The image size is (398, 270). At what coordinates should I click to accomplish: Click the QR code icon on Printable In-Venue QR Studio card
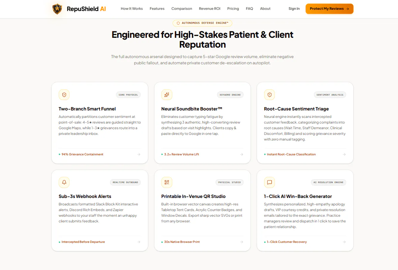167,182
